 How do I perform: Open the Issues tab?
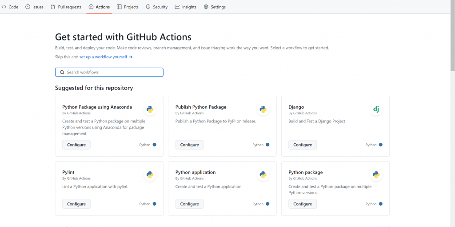point(35,7)
